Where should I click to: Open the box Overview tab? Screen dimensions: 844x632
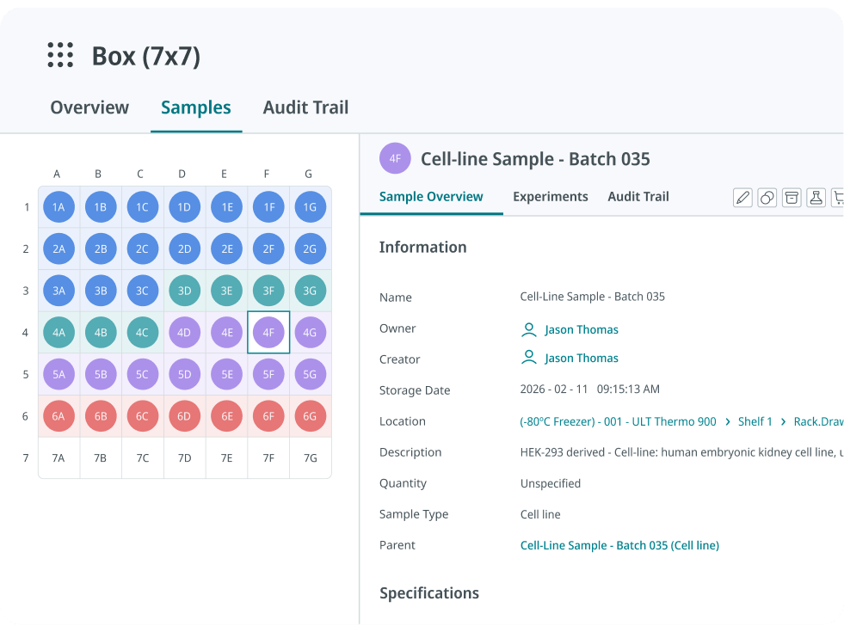[x=89, y=107]
